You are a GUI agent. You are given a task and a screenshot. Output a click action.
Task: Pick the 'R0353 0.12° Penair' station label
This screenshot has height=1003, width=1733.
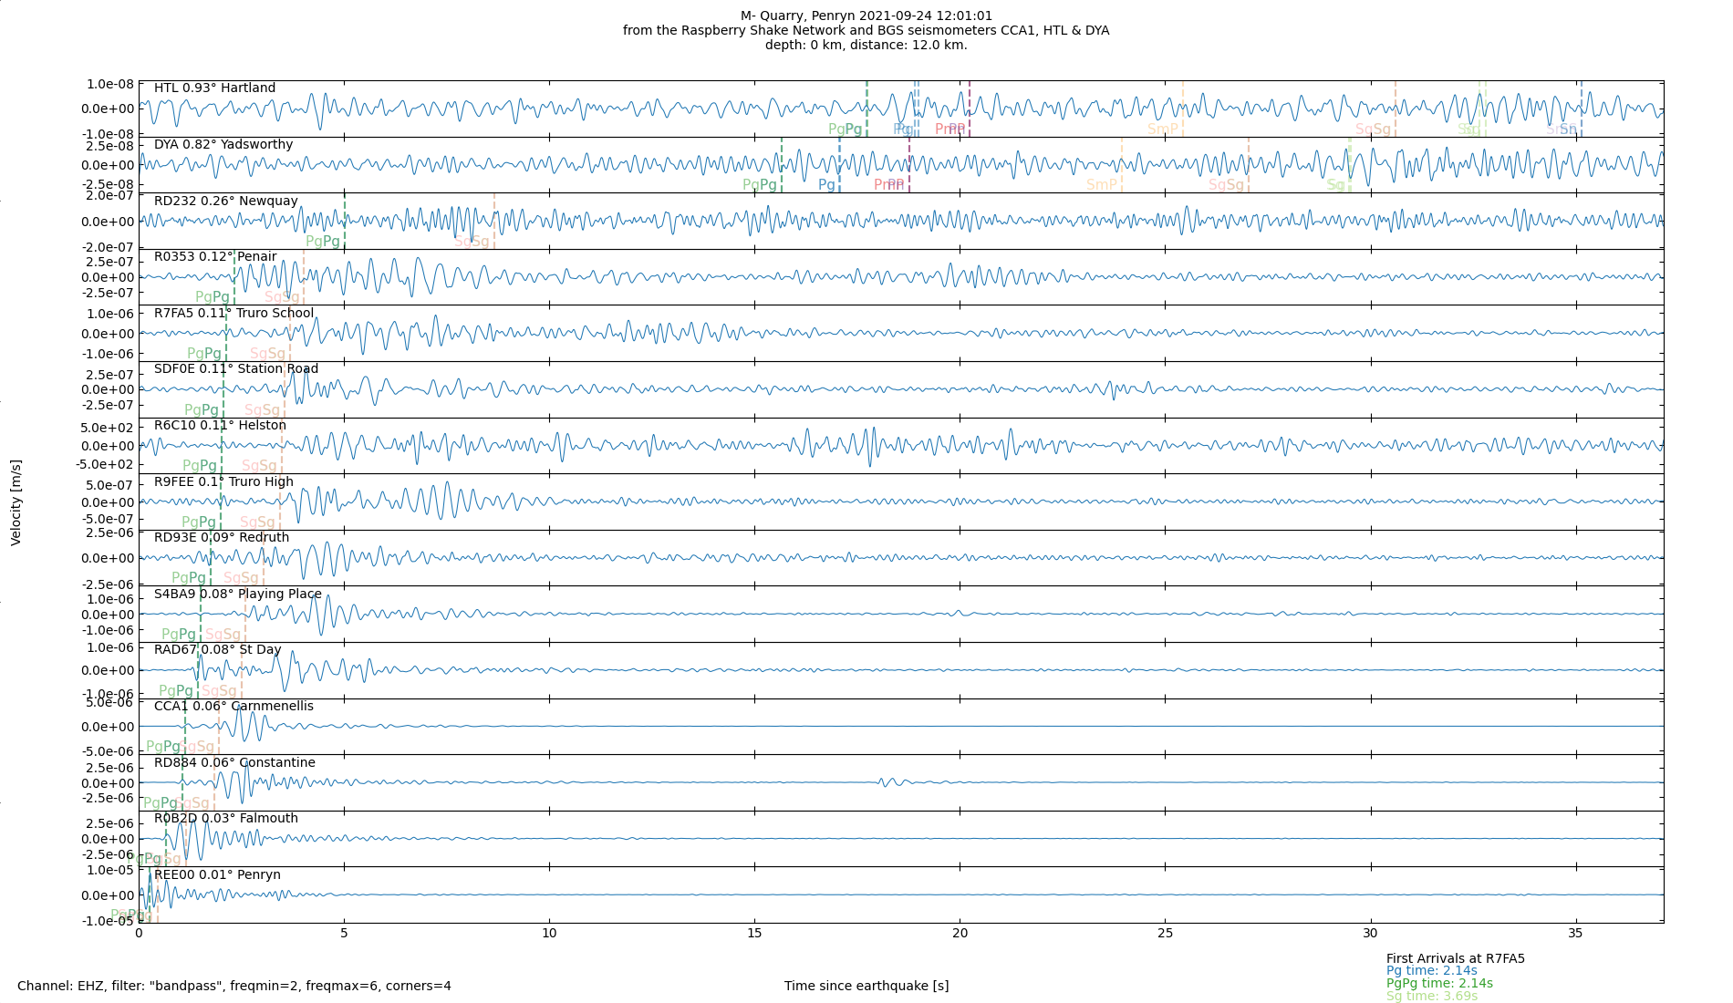click(215, 256)
